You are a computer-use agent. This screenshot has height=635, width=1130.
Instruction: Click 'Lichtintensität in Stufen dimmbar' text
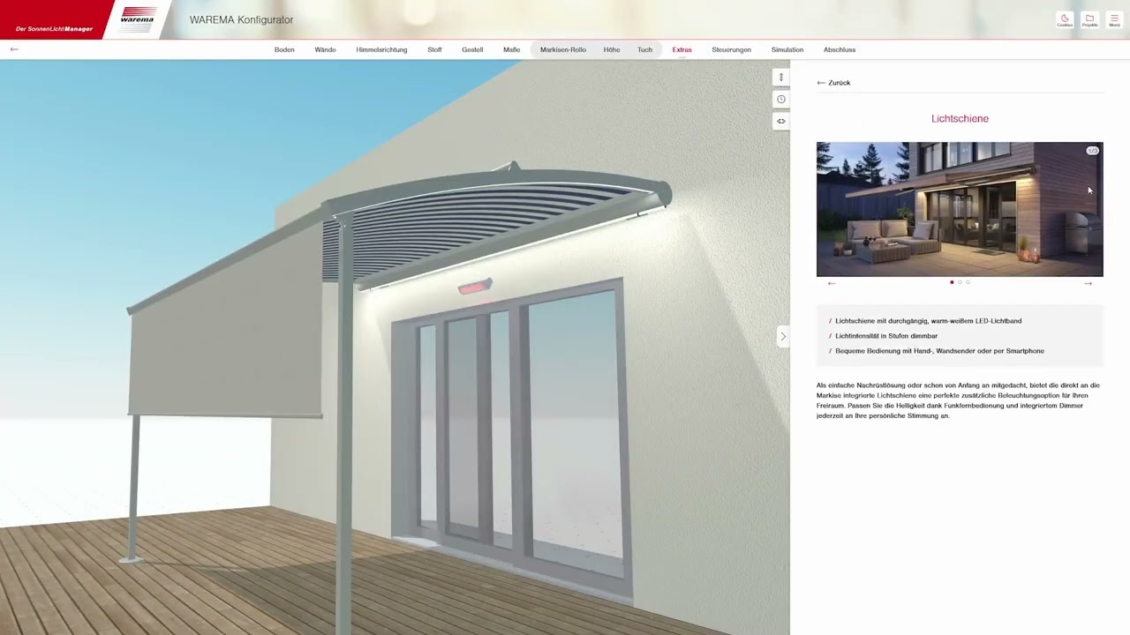[x=886, y=336]
